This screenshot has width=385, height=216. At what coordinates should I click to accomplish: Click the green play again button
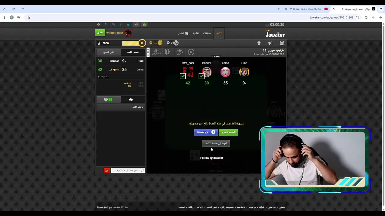click(x=228, y=132)
